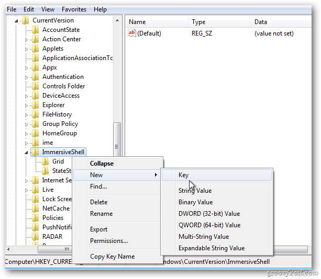Choose Multi-String Value in the submenu
This screenshot has height=279, width=321.
click(x=217, y=237)
